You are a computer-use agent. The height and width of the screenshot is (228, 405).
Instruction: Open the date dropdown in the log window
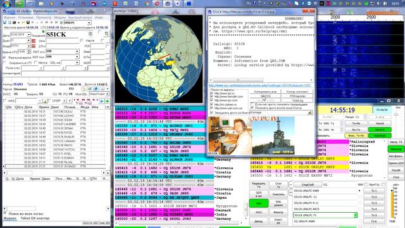point(28,35)
